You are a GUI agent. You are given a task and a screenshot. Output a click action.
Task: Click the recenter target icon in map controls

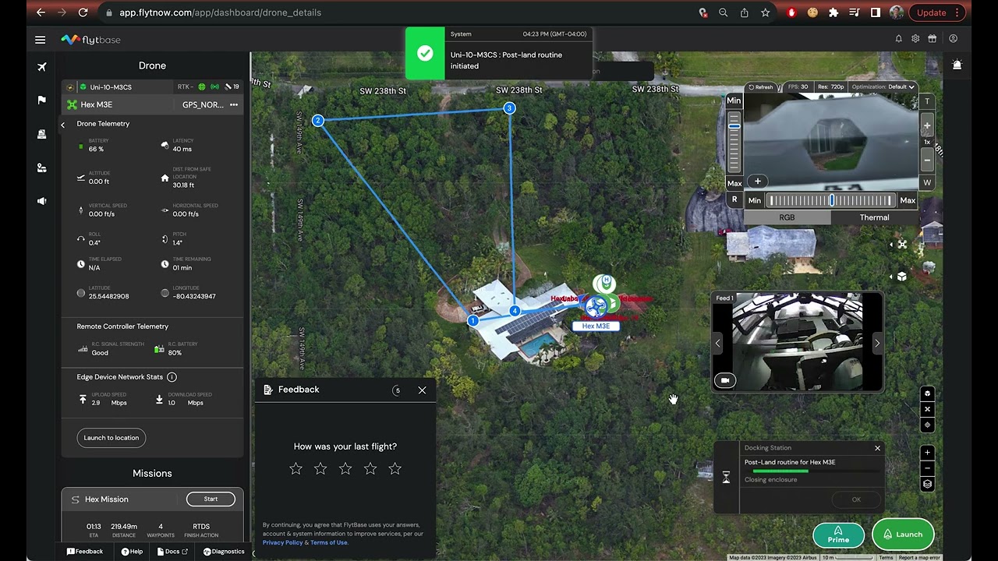(927, 425)
